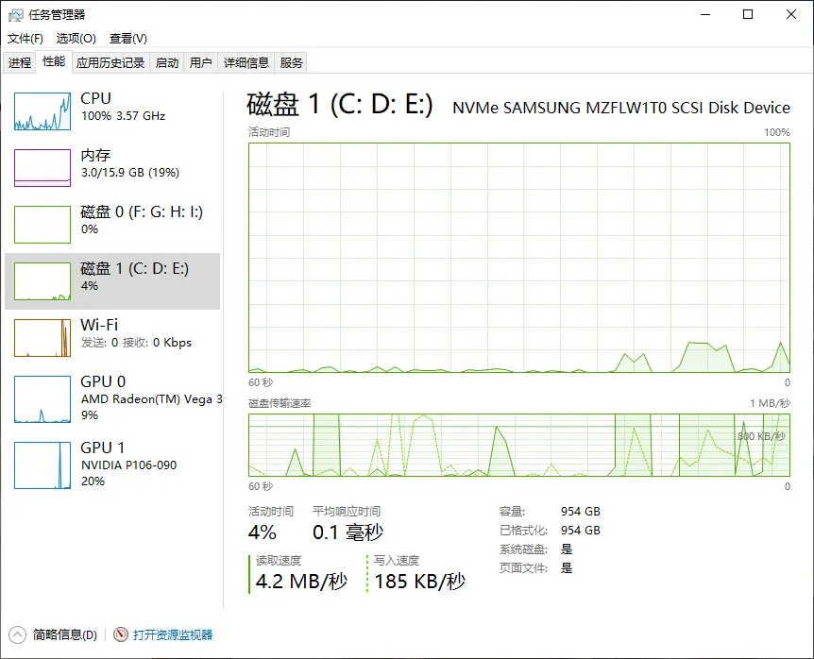This screenshot has height=659, width=814.
Task: Click the NVIDIA P106-090 text
Action: (128, 465)
